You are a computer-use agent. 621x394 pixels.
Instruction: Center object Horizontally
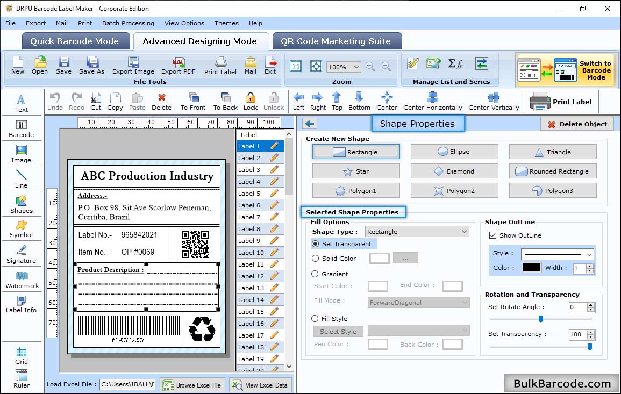pyautogui.click(x=432, y=102)
